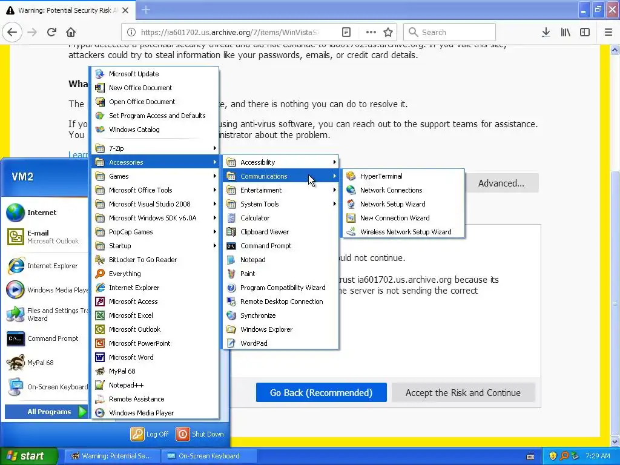Launch WordPad
The height and width of the screenshot is (465, 620).
(281, 343)
